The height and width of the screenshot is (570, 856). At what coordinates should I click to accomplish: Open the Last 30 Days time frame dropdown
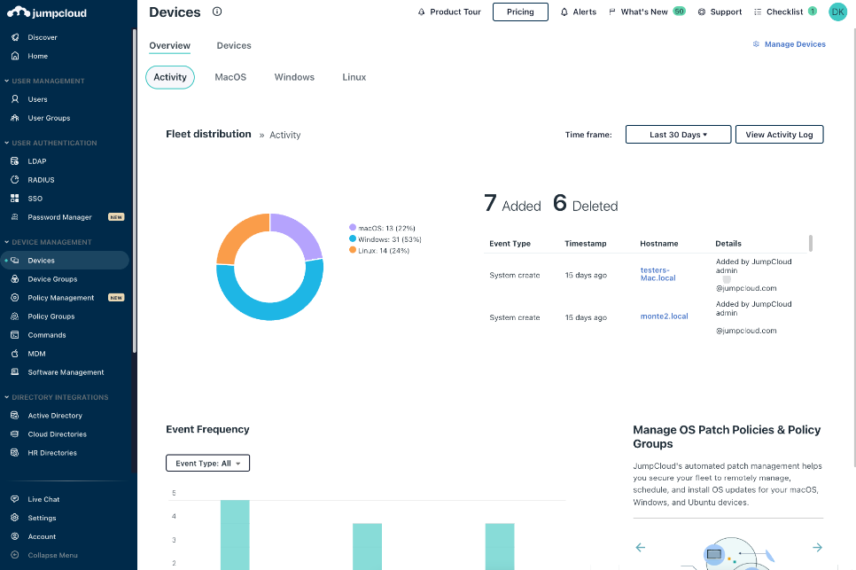(678, 134)
